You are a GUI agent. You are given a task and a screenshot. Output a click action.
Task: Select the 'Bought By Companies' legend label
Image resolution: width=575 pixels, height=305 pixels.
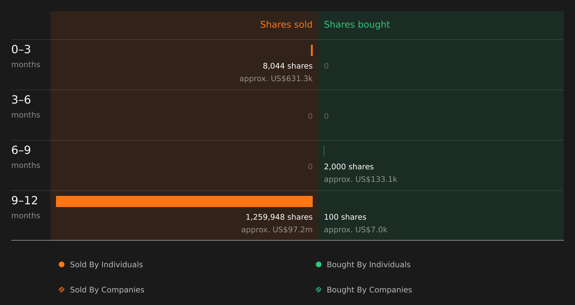click(x=369, y=290)
